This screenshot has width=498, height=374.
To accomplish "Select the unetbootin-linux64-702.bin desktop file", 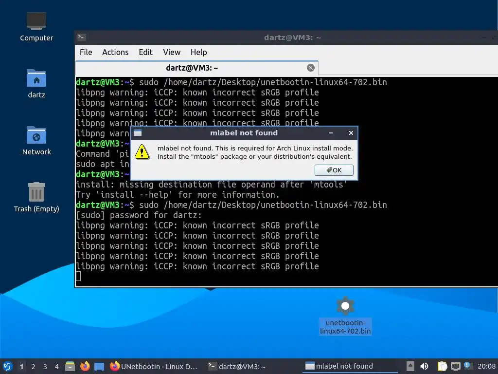I will (x=345, y=315).
